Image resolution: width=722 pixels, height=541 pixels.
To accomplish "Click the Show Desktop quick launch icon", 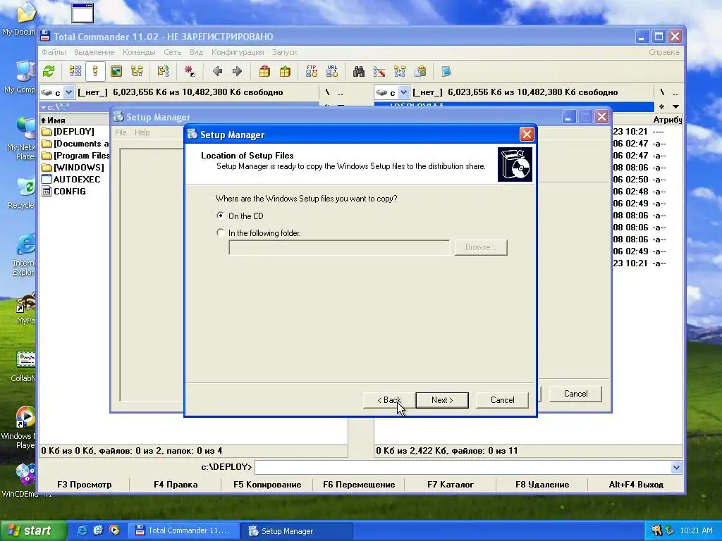I will [98, 530].
